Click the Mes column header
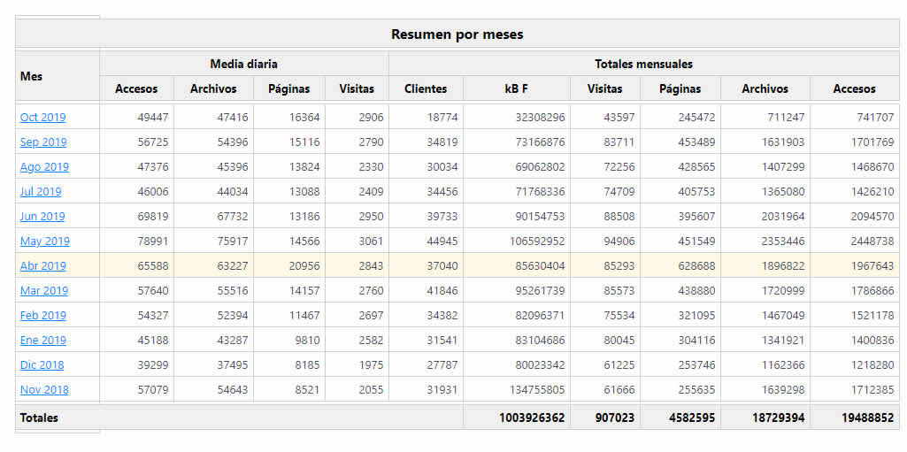The width and height of the screenshot is (907, 452). tap(31, 76)
